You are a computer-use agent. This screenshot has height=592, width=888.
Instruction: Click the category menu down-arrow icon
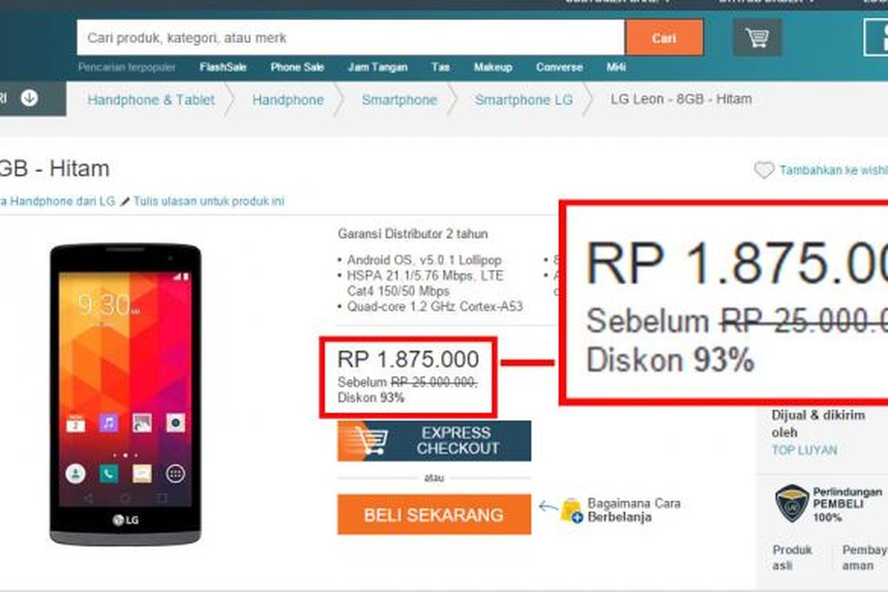pos(30,98)
